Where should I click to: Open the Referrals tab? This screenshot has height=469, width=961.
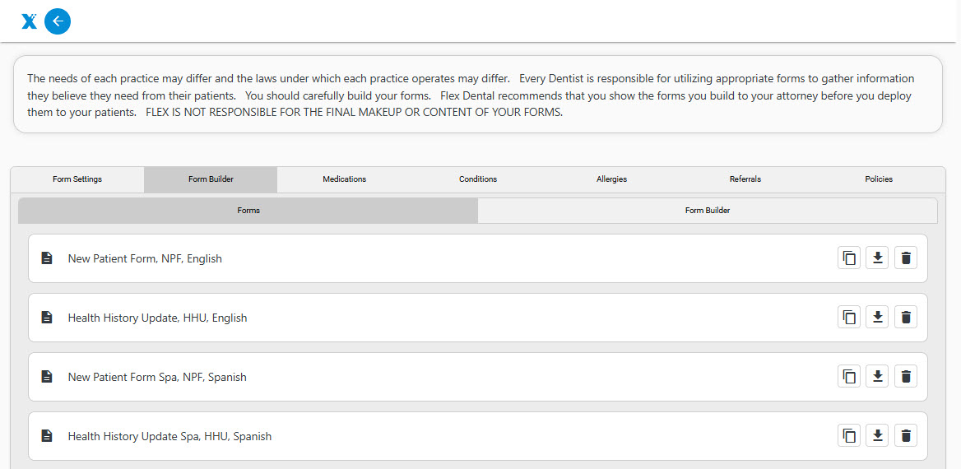pos(745,179)
